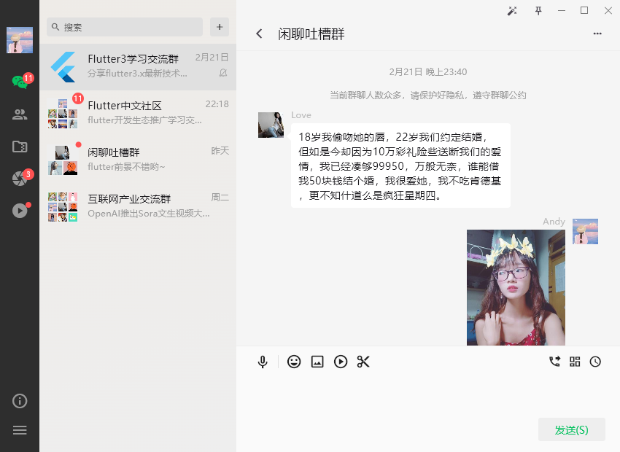Click the 互联网产业交流群 group avatar
The width and height of the screenshot is (620, 452).
pos(63,207)
